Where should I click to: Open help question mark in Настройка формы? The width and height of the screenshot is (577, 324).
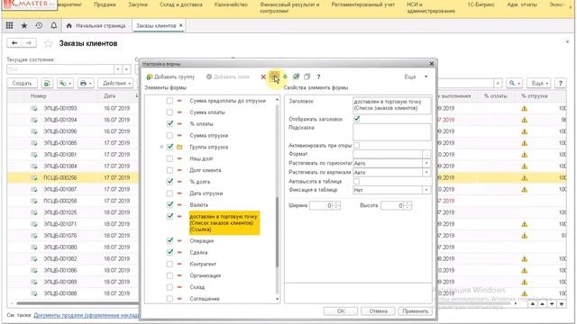click(318, 76)
